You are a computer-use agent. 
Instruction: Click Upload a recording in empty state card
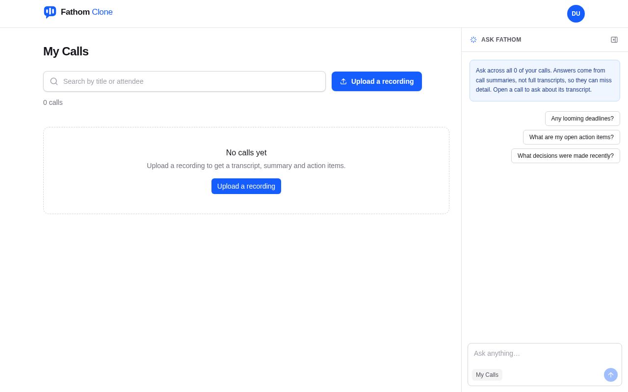click(x=246, y=186)
